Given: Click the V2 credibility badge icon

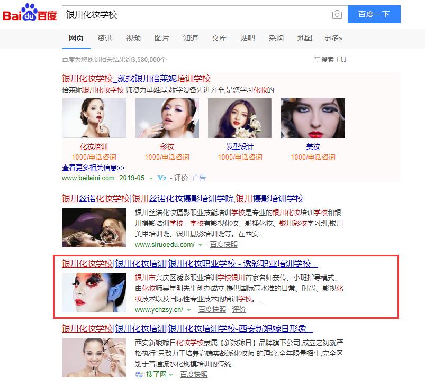Looking at the screenshot, I should [162, 178].
